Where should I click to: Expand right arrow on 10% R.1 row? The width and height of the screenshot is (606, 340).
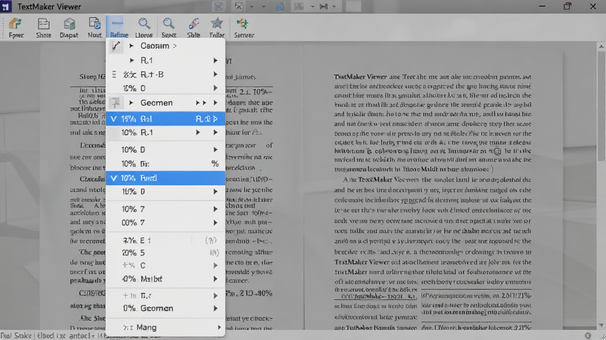215,133
